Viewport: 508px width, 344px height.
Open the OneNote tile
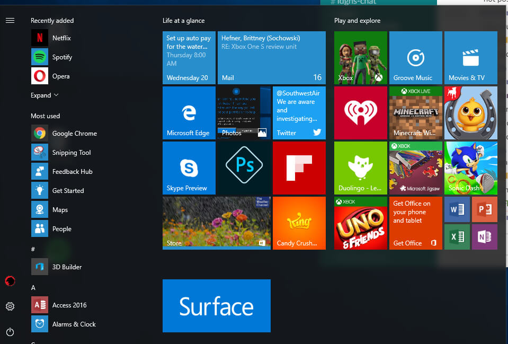[x=485, y=237]
